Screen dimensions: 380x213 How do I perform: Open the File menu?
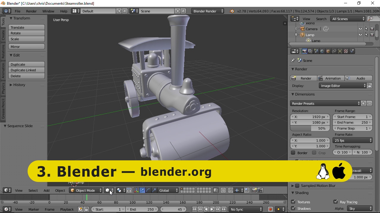click(x=18, y=11)
